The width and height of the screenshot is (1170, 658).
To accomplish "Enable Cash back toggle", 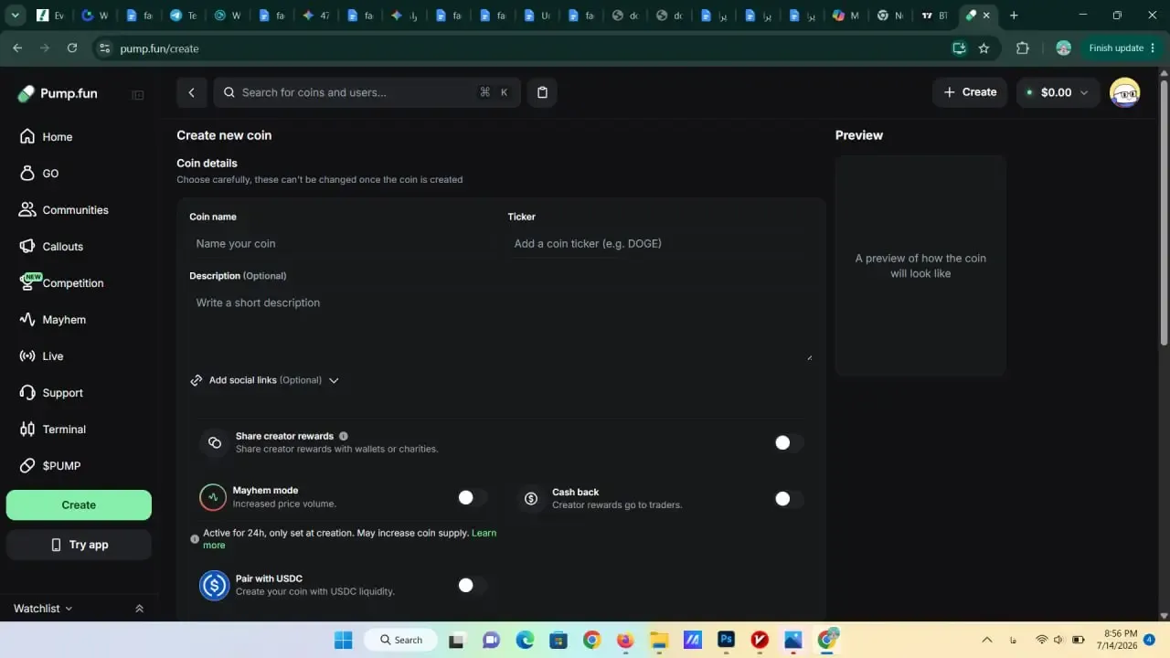I will point(788,499).
